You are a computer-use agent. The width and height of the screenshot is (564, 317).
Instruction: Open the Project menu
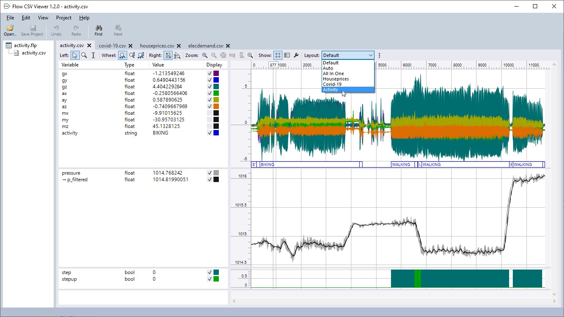click(64, 18)
